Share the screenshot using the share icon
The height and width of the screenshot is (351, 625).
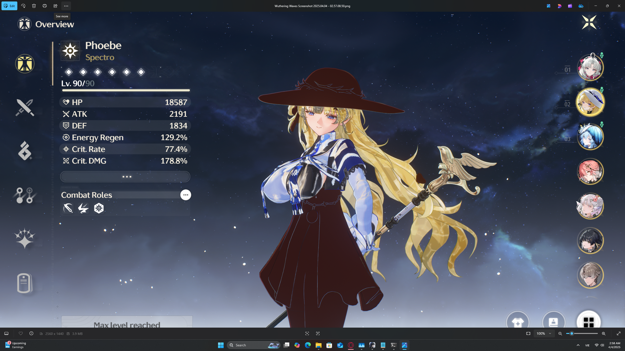pyautogui.click(x=55, y=6)
